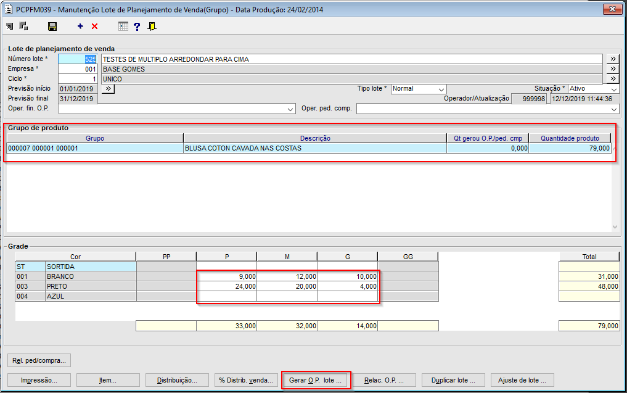Click the empty AZUL size P cell
The height and width of the screenshot is (393, 627).
(227, 297)
